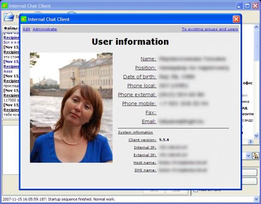Click the users icon beside the dropdown

click(255, 156)
